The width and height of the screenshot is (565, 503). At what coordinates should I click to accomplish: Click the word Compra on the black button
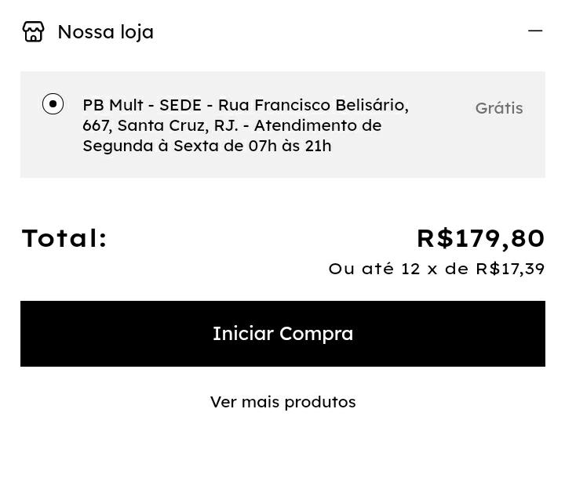point(315,334)
